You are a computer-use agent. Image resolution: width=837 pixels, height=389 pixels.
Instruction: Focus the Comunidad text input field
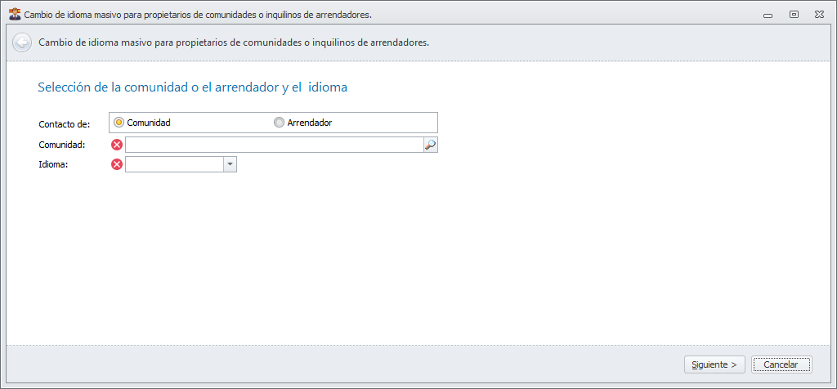coord(275,145)
